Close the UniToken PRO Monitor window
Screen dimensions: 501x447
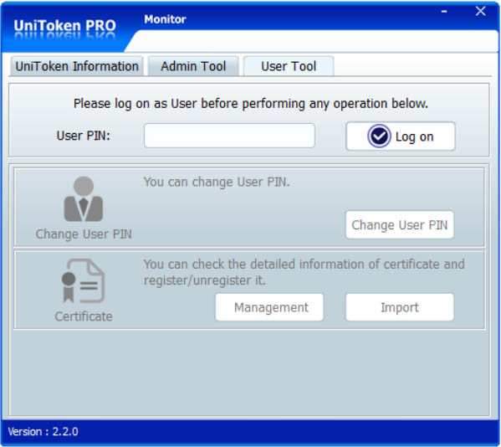[x=481, y=11]
